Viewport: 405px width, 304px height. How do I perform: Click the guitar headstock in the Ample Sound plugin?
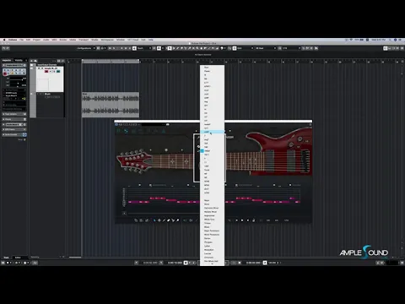[133, 160]
